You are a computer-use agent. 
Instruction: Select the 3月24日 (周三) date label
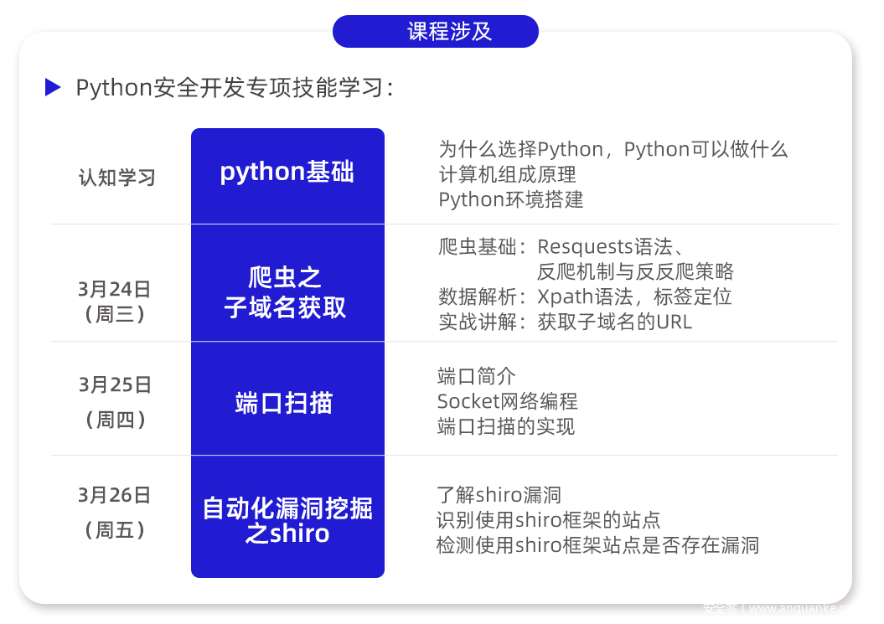click(115, 302)
